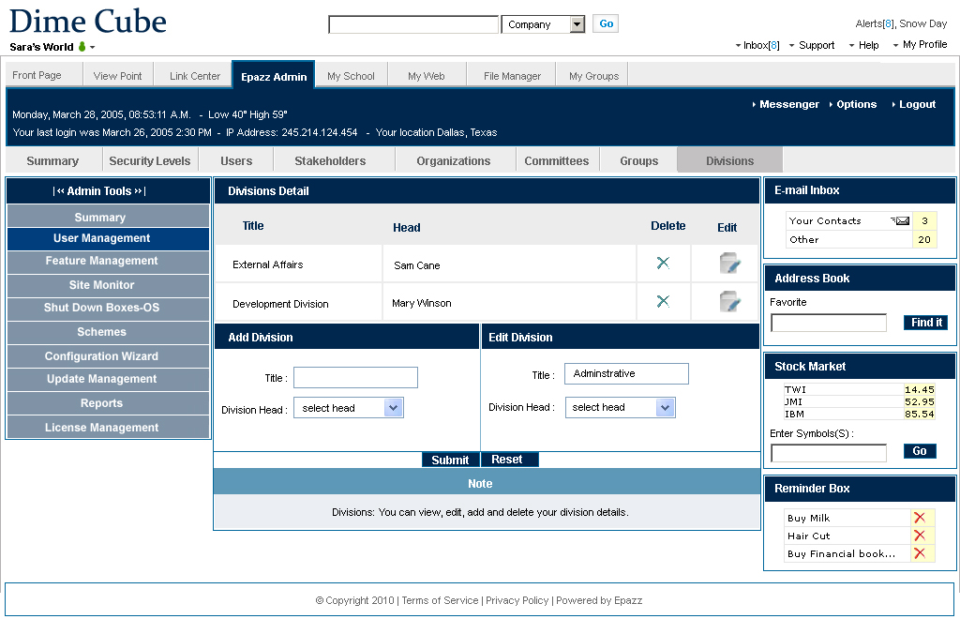The image size is (960, 619).
Task: Remove the Buy Financial book reminder
Action: point(920,553)
